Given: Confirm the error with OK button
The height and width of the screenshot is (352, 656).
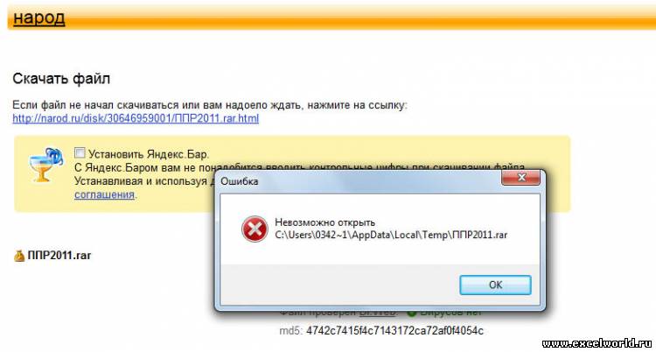Looking at the screenshot, I should 495,285.
